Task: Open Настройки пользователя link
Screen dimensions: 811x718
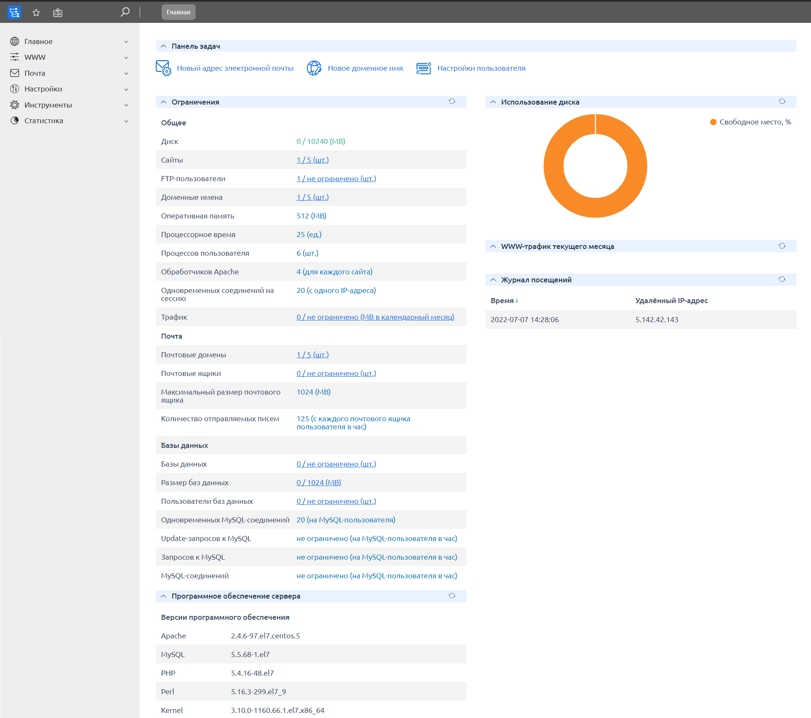Action: [481, 68]
